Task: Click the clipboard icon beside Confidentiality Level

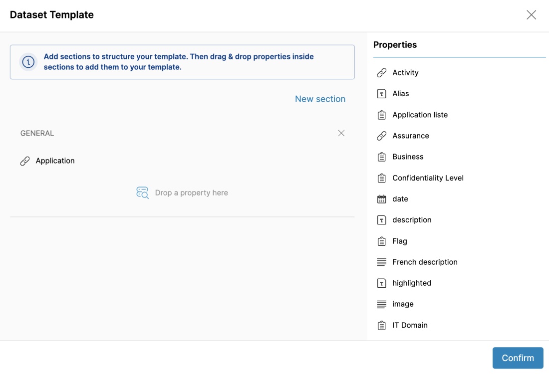Action: point(382,178)
